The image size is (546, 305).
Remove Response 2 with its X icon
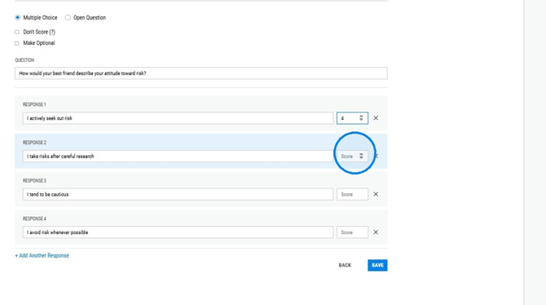(376, 156)
